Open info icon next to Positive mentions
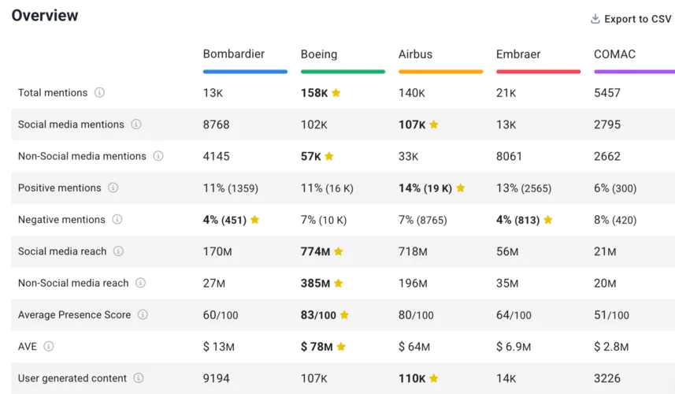This screenshot has height=394, width=675. click(x=113, y=188)
